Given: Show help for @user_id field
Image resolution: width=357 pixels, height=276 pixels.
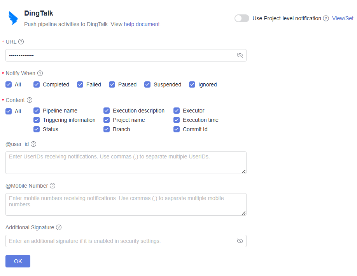Looking at the screenshot, I should point(33,144).
